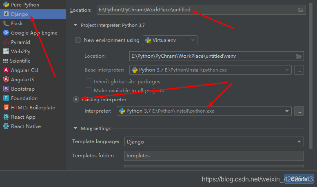Screen dimensions: 317x187
Task: Select the Google App Engine icon
Action: (x=6, y=33)
